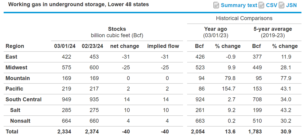Select the Nonsalt sub-region row label
The height and width of the screenshot is (135, 306).
[x=20, y=121]
